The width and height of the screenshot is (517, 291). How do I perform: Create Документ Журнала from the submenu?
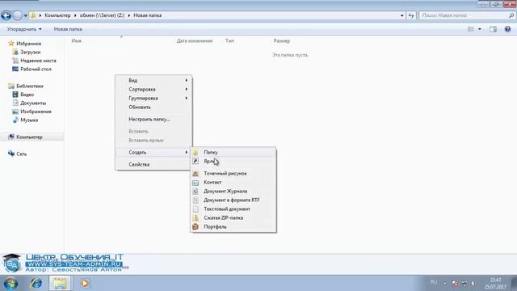click(233, 192)
